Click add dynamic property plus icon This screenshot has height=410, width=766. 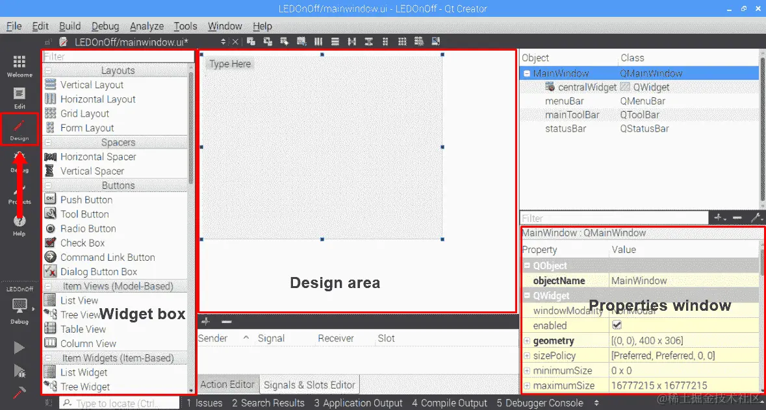[x=719, y=218]
